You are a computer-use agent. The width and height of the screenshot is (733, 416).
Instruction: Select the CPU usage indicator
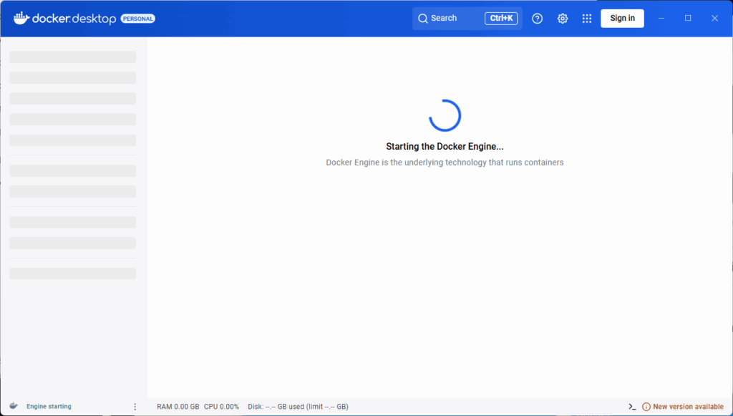(x=221, y=407)
